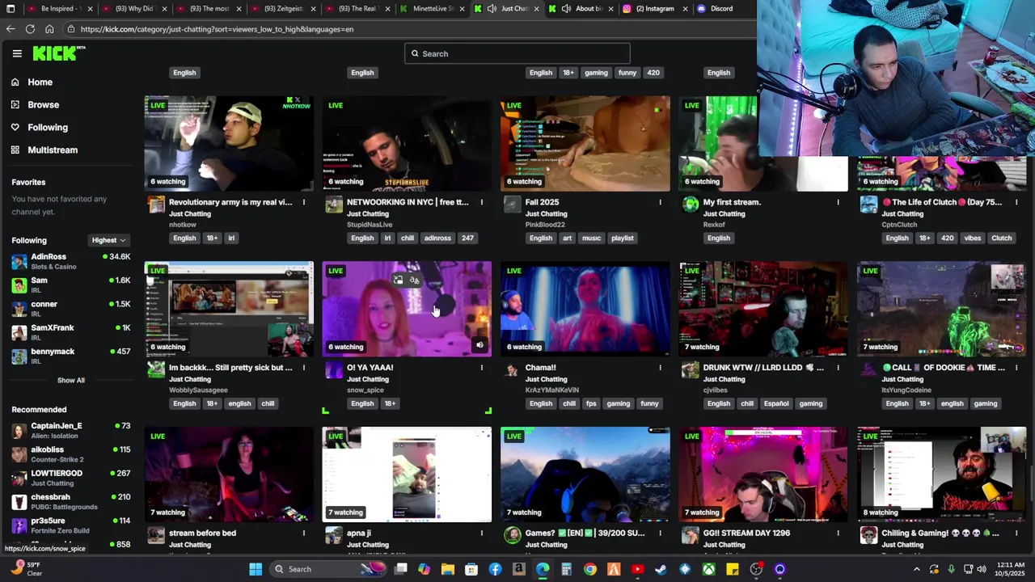Open the Chama!! stream thumbnail
Image resolution: width=1035 pixels, height=582 pixels.
[585, 309]
